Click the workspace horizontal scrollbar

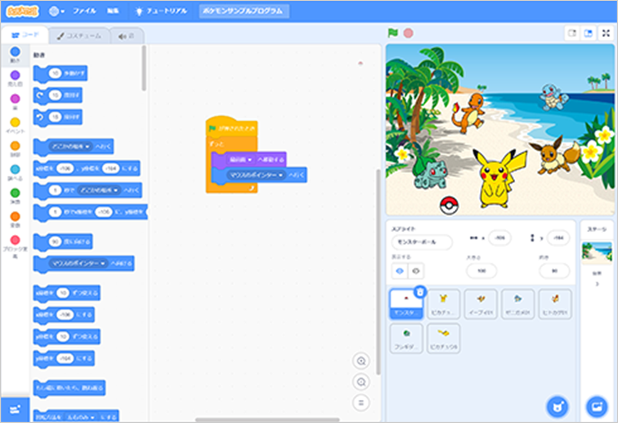tap(267, 419)
